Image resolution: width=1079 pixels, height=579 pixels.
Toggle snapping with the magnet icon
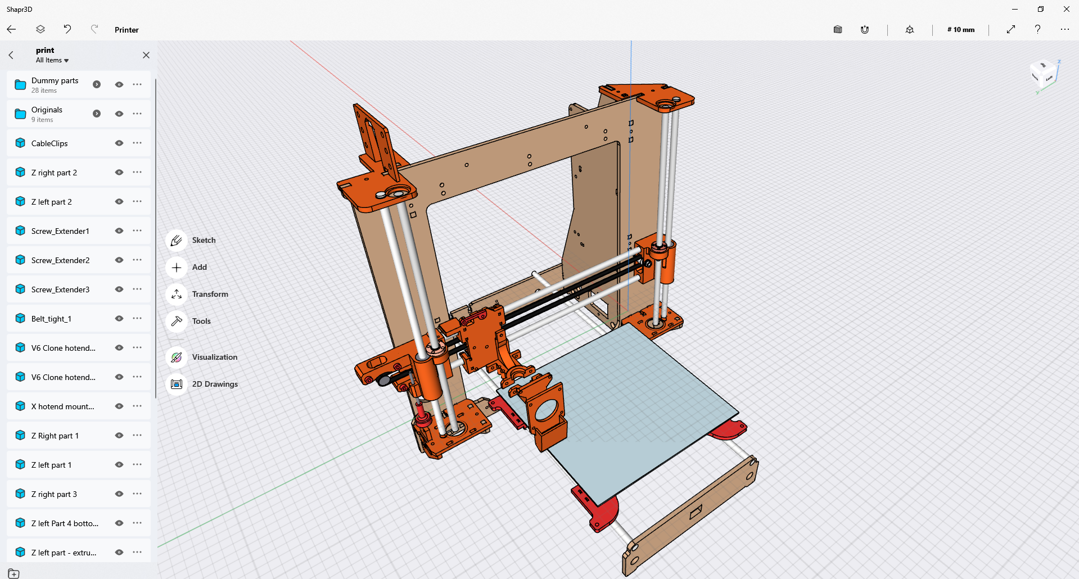click(x=865, y=29)
